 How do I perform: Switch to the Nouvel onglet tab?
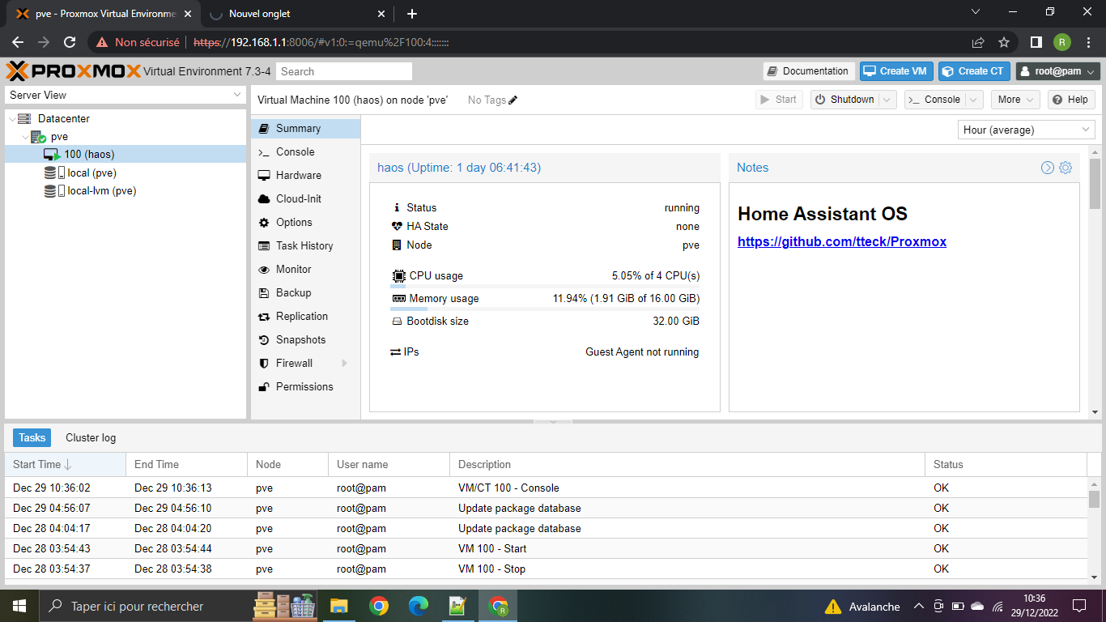[296, 14]
